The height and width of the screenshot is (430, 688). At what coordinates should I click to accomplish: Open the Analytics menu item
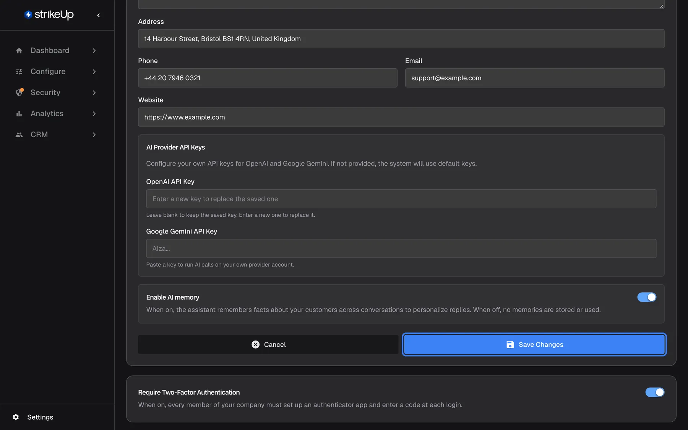[x=57, y=114]
